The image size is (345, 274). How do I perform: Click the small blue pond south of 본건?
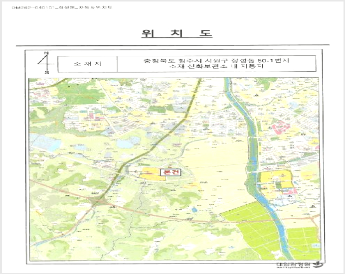click(194, 210)
